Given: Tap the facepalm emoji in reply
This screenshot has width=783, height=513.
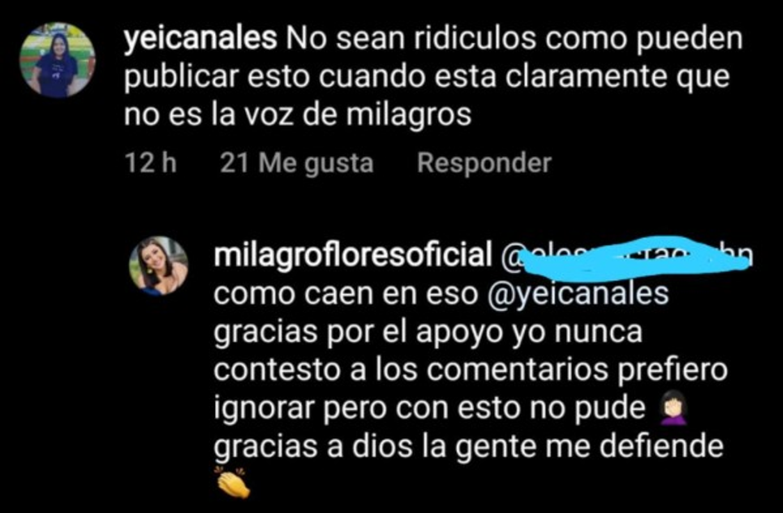Looking at the screenshot, I should coord(672,409).
